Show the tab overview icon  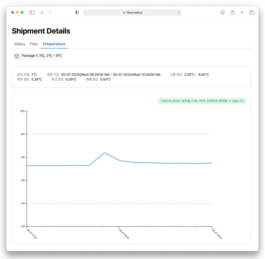[x=252, y=12]
